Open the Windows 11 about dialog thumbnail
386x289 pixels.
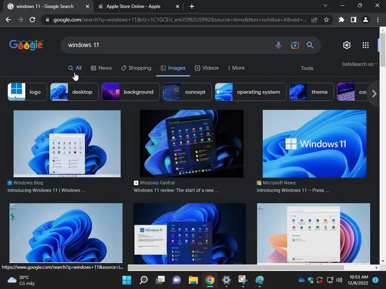click(190, 233)
